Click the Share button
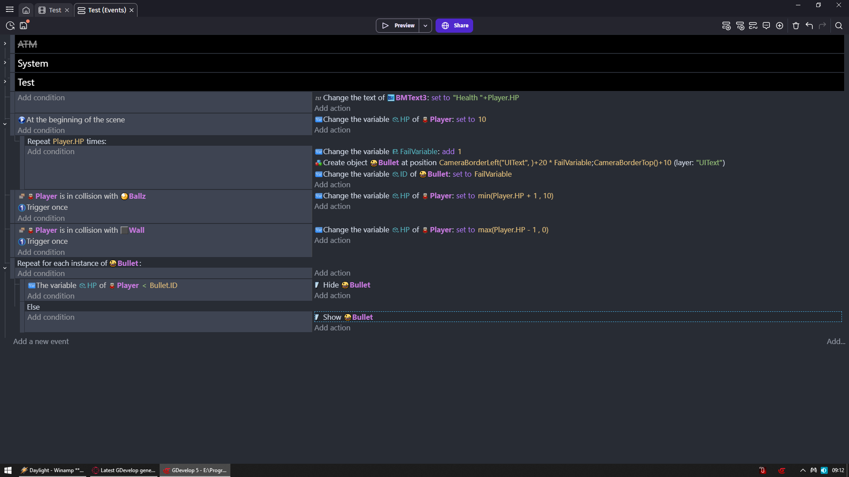This screenshot has height=477, width=849. tap(454, 26)
